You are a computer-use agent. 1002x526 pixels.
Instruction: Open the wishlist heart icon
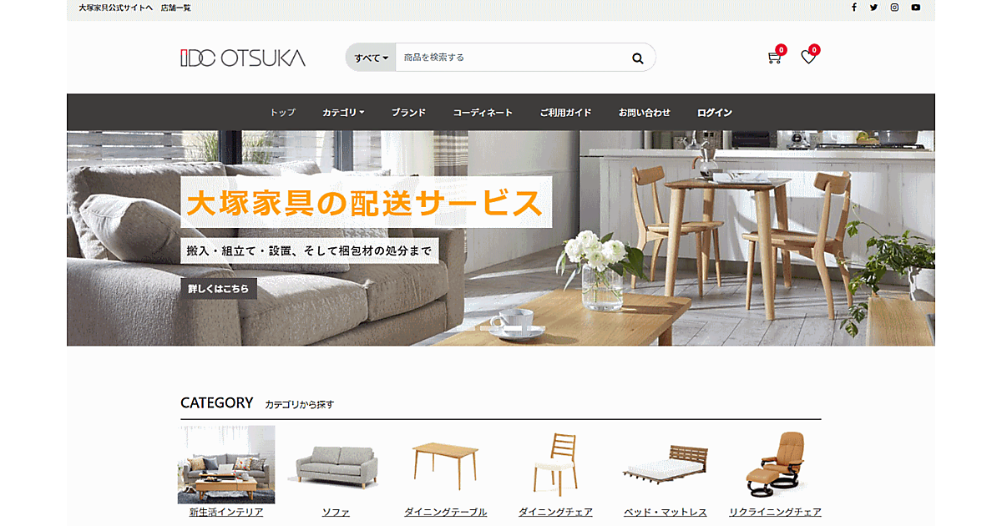[x=808, y=58]
